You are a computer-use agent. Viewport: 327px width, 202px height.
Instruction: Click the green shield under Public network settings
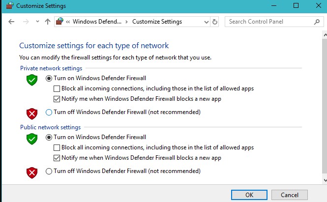point(32,139)
